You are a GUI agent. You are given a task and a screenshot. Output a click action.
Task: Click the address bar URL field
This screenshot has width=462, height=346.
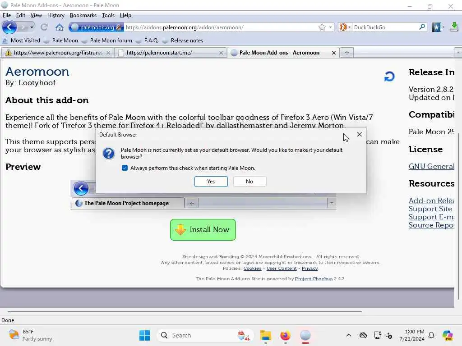click(x=221, y=27)
